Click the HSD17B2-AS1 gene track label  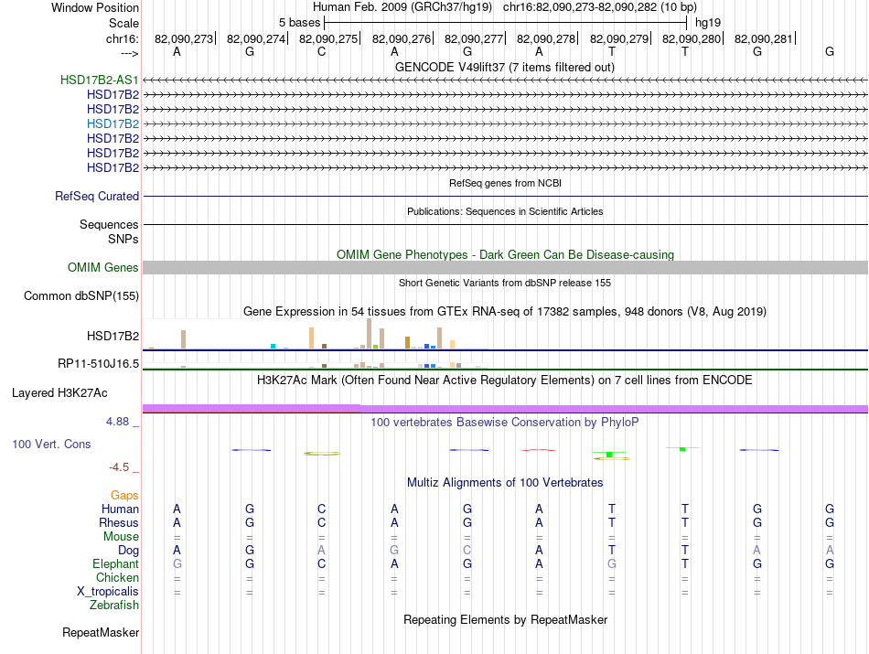99,80
